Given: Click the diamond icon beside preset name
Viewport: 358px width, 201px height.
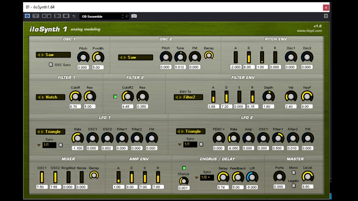Looking at the screenshot, I should point(127,16).
